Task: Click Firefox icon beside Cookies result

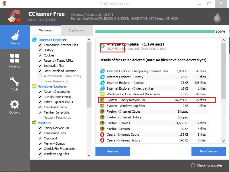Action: click(x=102, y=123)
